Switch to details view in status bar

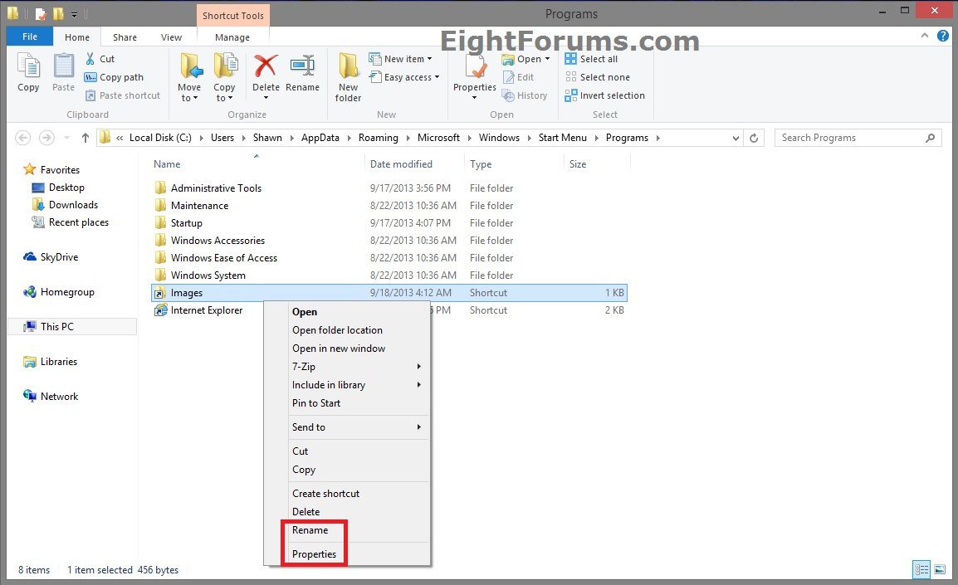point(921,570)
